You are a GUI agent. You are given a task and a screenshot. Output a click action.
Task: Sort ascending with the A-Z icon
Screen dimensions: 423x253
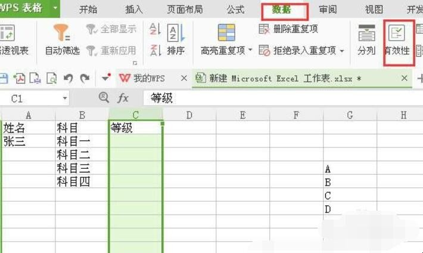[x=155, y=29]
